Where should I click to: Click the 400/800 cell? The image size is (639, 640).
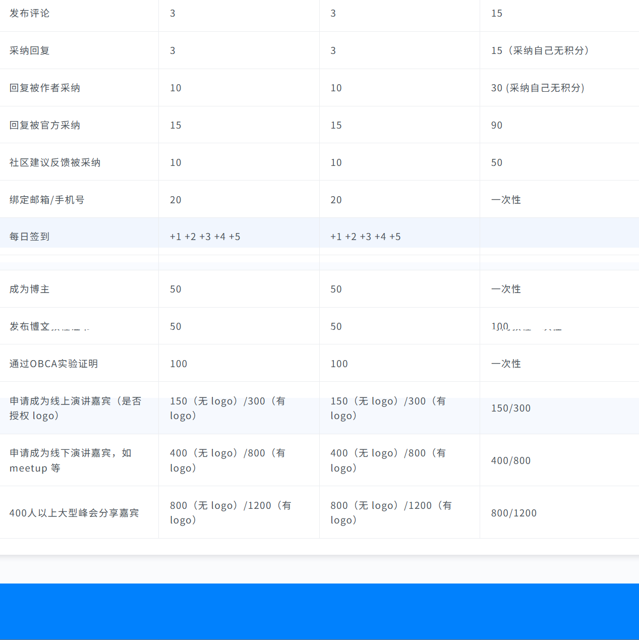[511, 460]
